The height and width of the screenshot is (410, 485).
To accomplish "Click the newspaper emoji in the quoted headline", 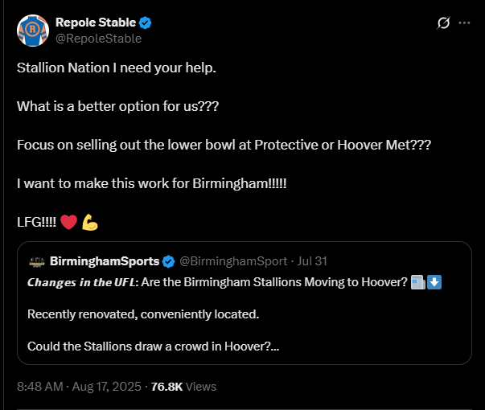I will click(x=417, y=282).
